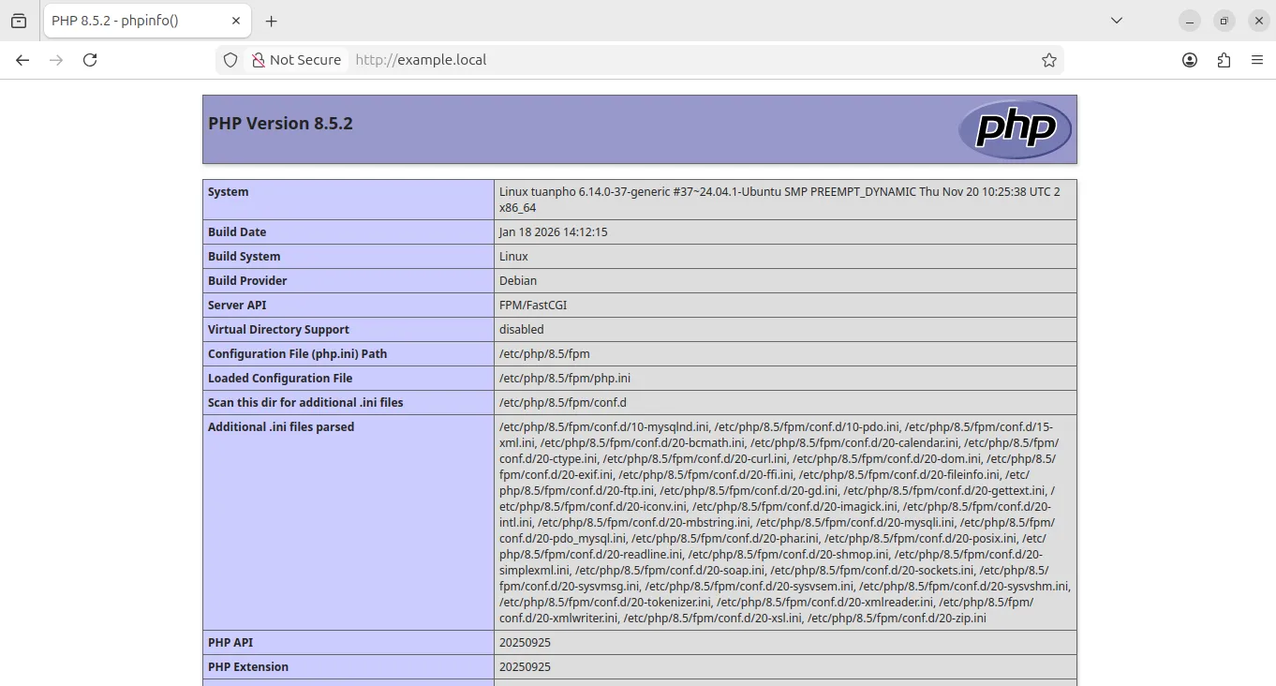Image resolution: width=1276 pixels, height=686 pixels.
Task: Navigate back using the back arrow
Action: (x=22, y=60)
